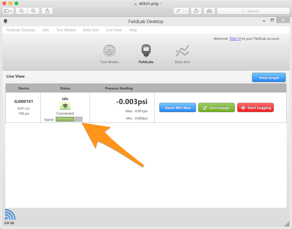Viewport: 292px width, 229px height.
Task: Click the Zero Gauge button
Action: [x=216, y=108]
